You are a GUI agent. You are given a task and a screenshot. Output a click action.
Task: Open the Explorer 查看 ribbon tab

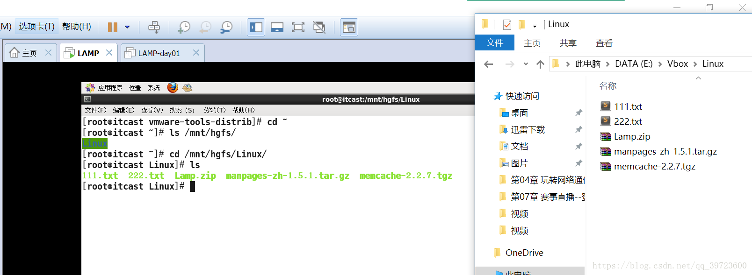[x=604, y=43]
